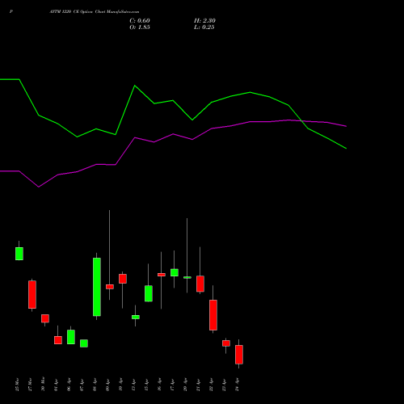Viewport: 404px width, 404px height.
Task: Click the '27 Mar' date axis label
Action: [x=30, y=385]
